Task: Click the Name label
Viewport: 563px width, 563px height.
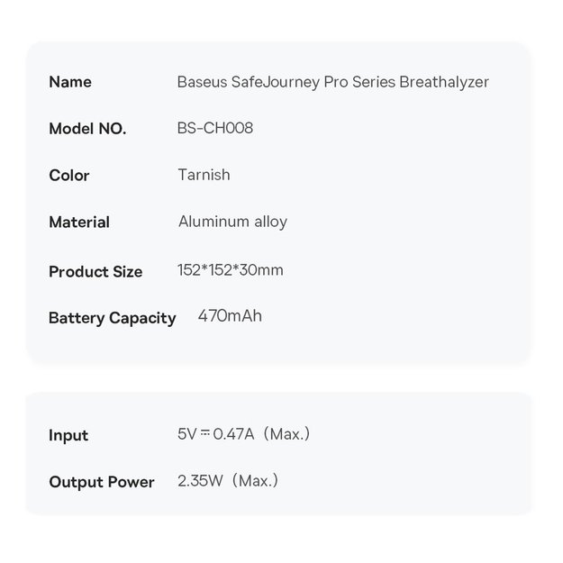Action: [70, 82]
